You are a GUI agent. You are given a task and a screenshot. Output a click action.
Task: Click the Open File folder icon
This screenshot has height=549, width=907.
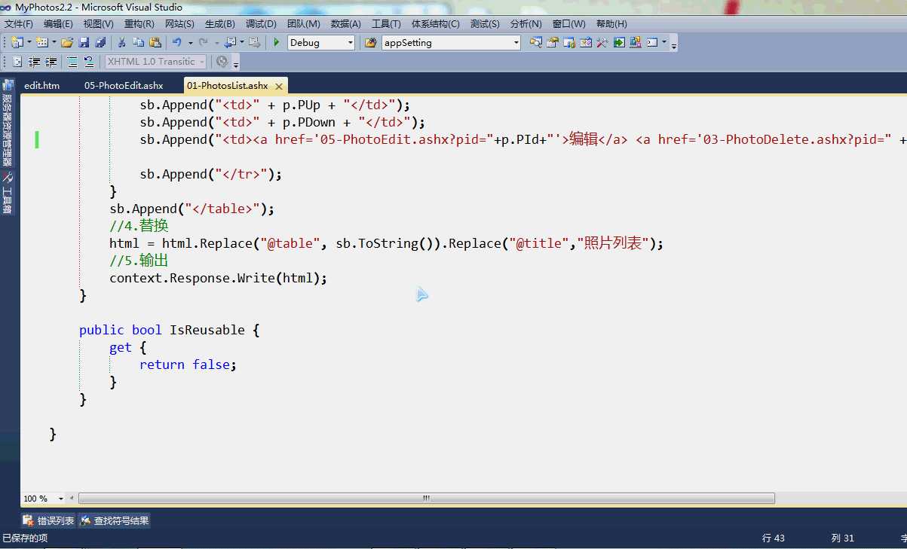click(x=67, y=42)
